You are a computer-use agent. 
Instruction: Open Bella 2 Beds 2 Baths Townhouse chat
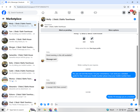(x=19, y=64)
